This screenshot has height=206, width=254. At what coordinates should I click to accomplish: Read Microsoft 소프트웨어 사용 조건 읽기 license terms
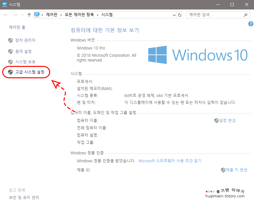pyautogui.click(x=170, y=161)
